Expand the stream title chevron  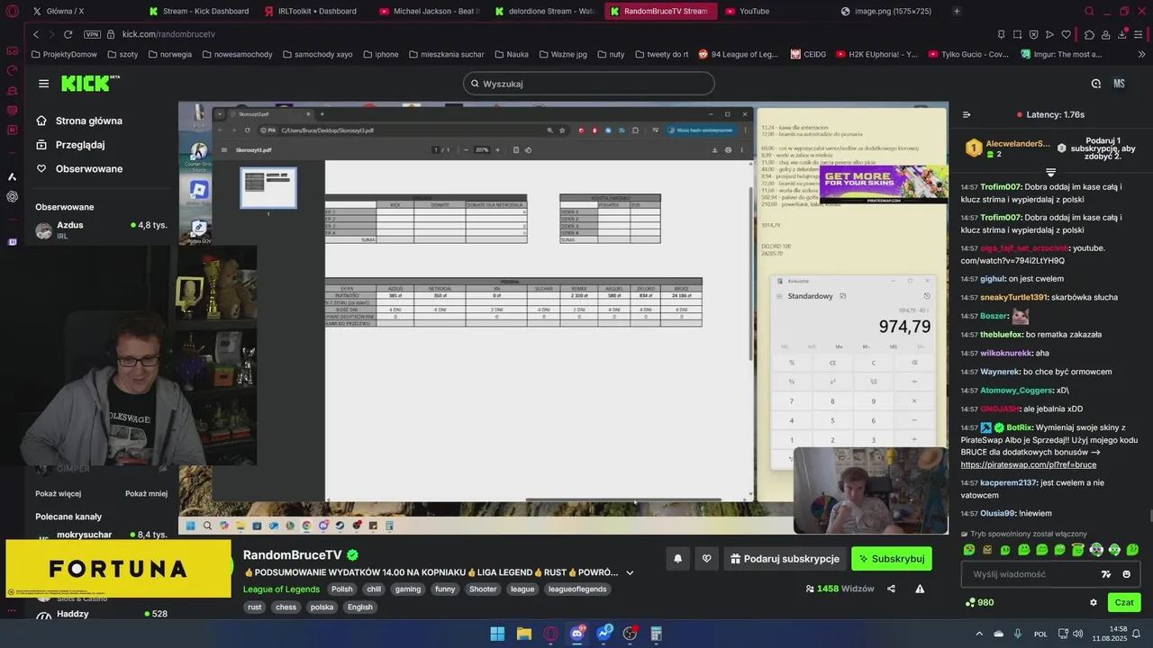630,572
